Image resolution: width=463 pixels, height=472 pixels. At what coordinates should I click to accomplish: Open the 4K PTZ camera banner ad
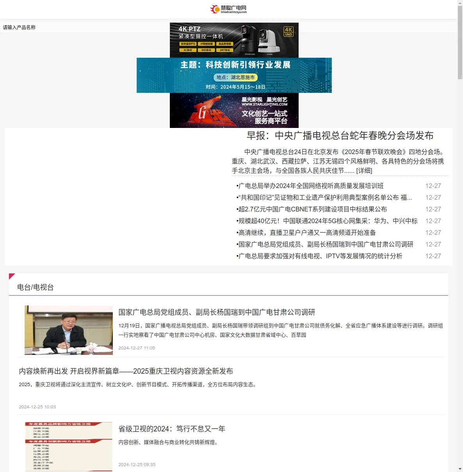point(234,40)
